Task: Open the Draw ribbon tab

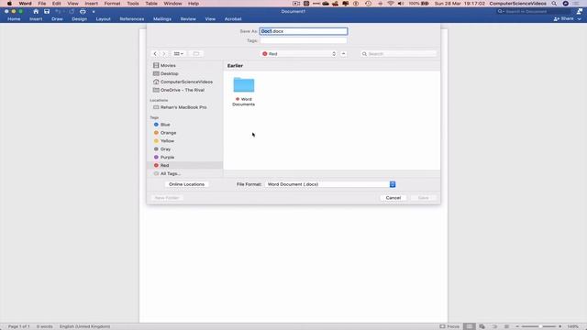Action: 57,19
